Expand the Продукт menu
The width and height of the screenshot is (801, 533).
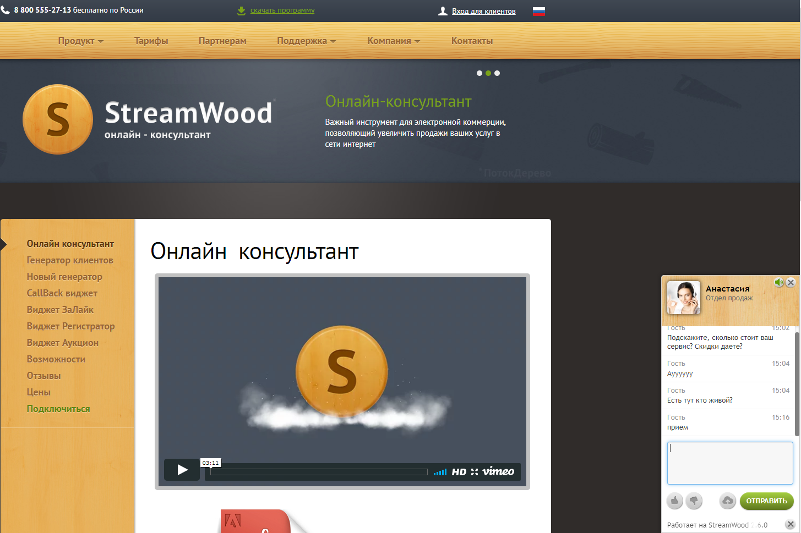pyautogui.click(x=80, y=41)
